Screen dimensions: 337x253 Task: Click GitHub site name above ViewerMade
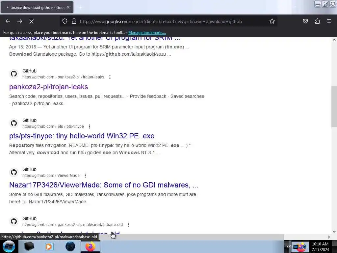[29, 169]
